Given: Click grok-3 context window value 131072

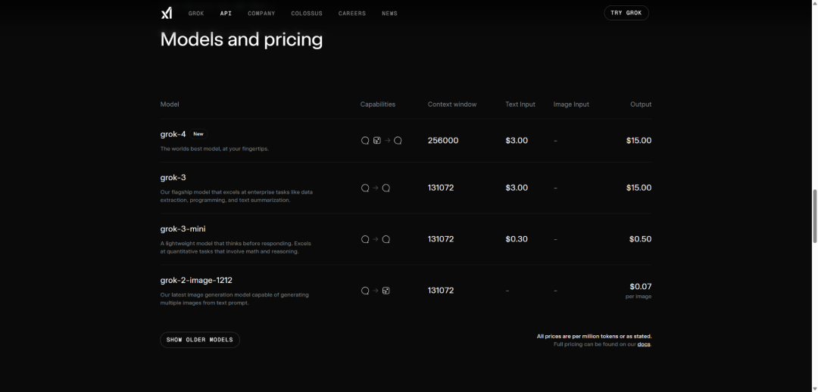Looking at the screenshot, I should point(441,188).
